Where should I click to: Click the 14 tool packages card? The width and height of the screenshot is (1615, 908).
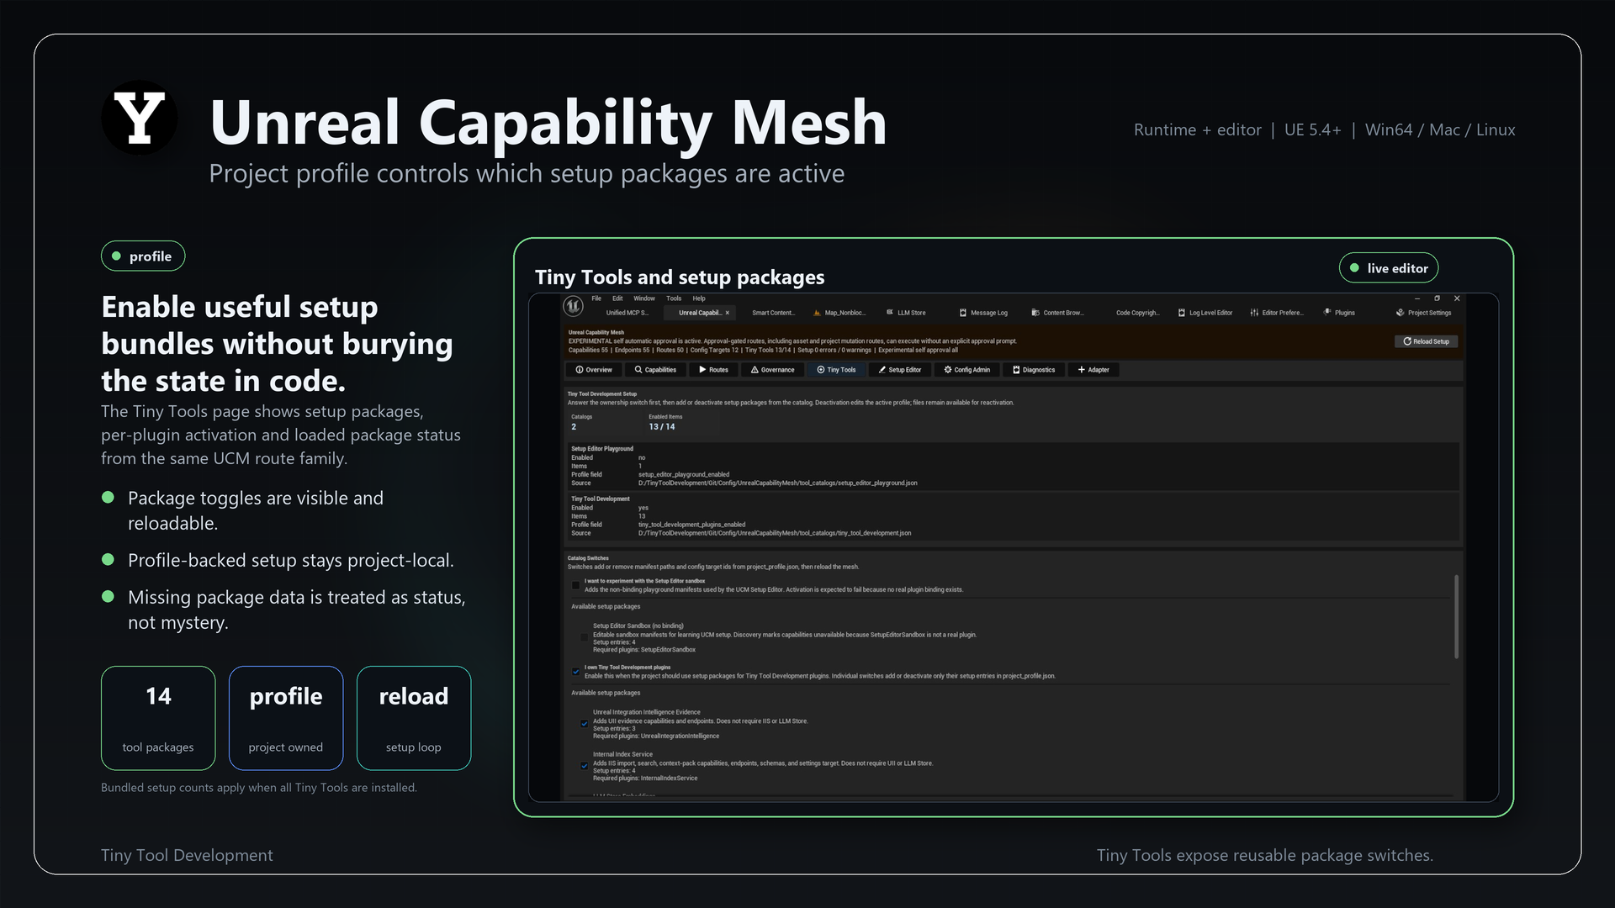(158, 718)
